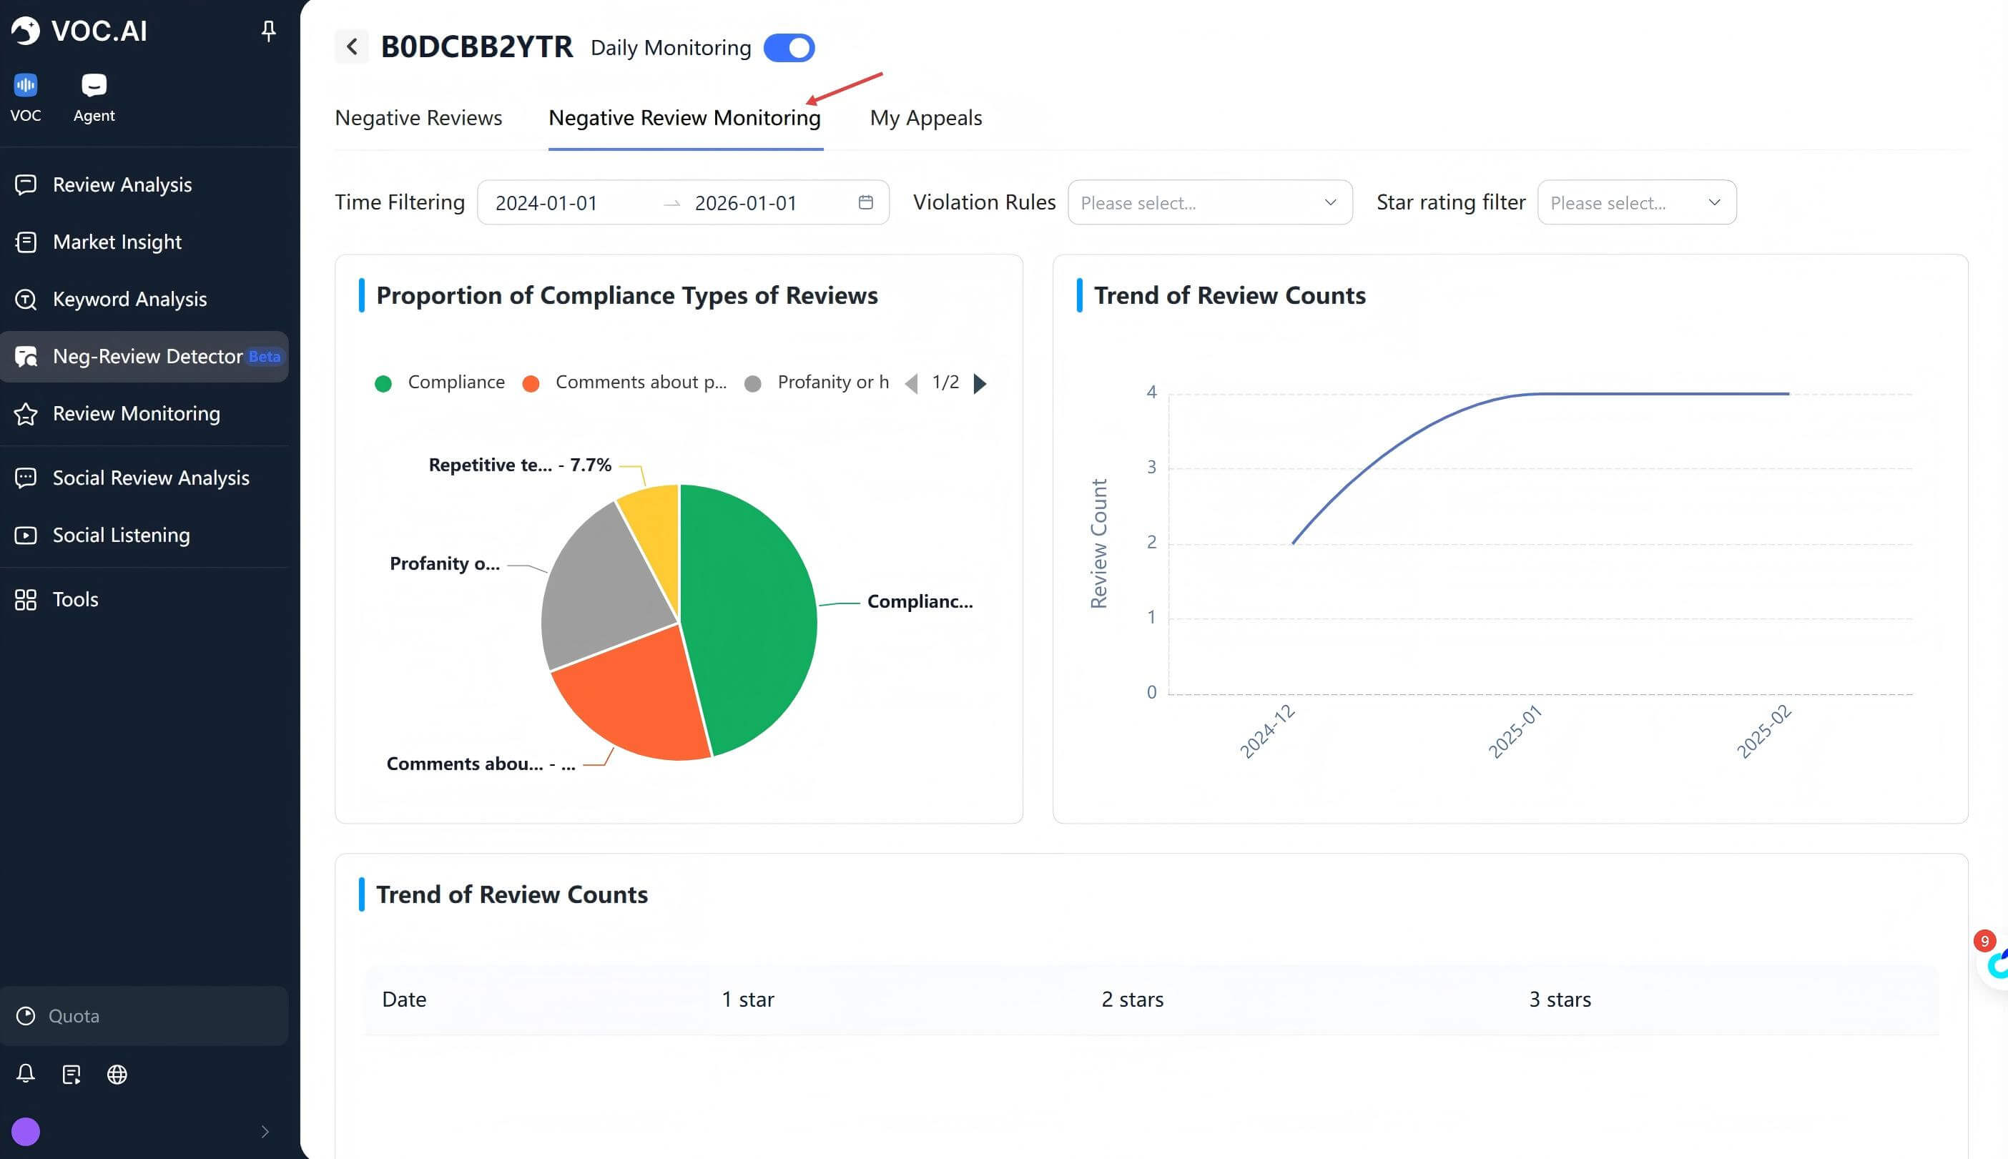Image resolution: width=2008 pixels, height=1159 pixels.
Task: Open the My Appeals tab
Action: (x=925, y=118)
